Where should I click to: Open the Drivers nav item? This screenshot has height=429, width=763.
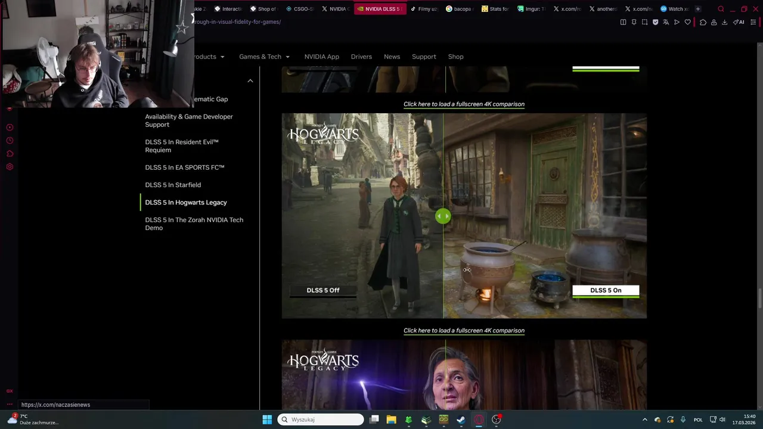(x=361, y=57)
